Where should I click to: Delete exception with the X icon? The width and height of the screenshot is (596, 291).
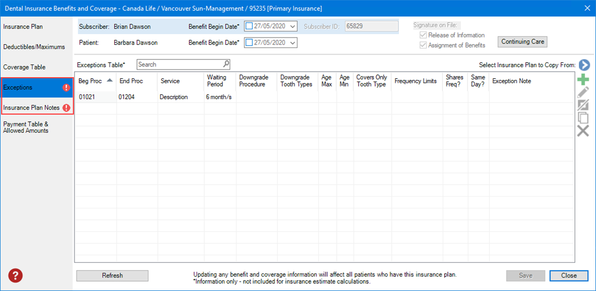click(x=583, y=131)
